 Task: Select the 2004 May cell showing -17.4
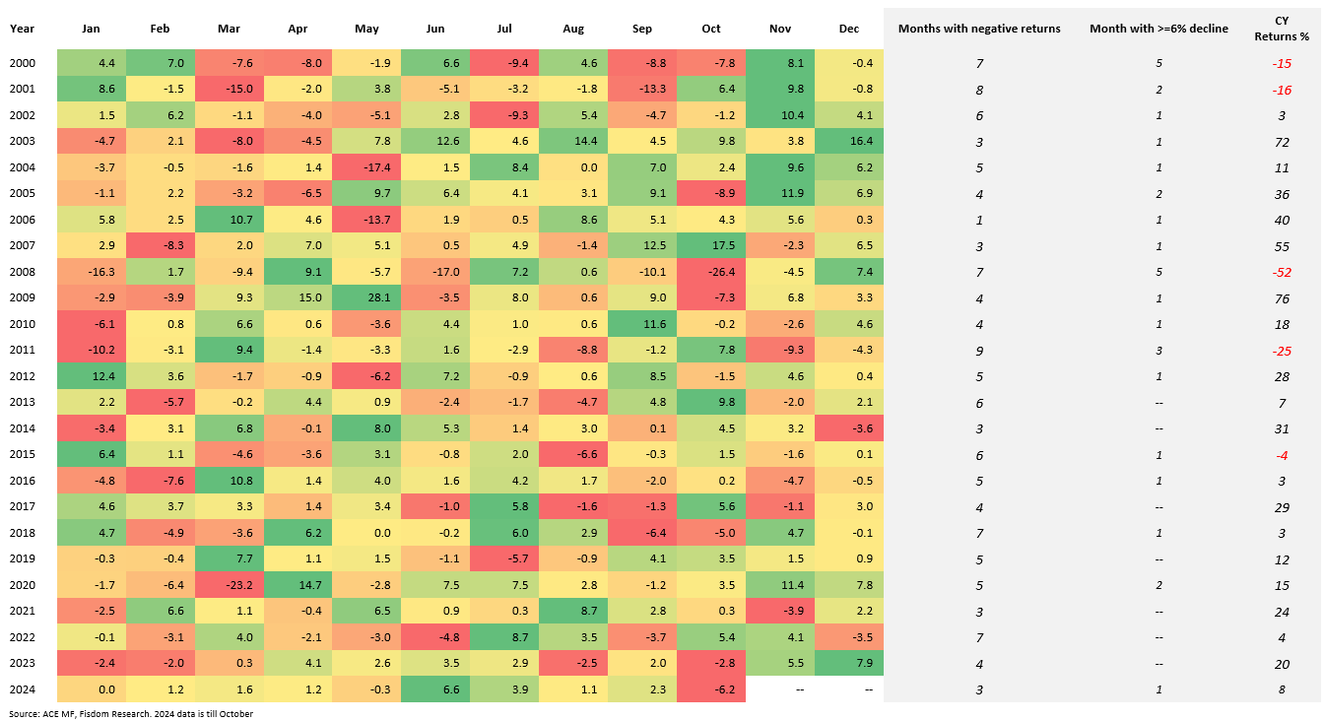click(x=366, y=167)
